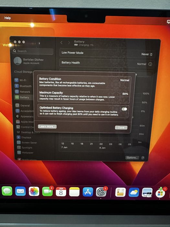Open Network settings pane
This screenshot has width=170, height=227.
pyautogui.click(x=23, y=92)
